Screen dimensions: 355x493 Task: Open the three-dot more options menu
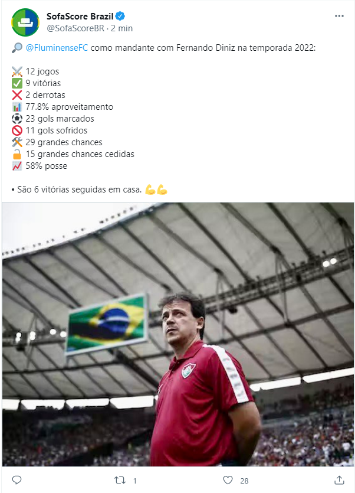pyautogui.click(x=339, y=16)
